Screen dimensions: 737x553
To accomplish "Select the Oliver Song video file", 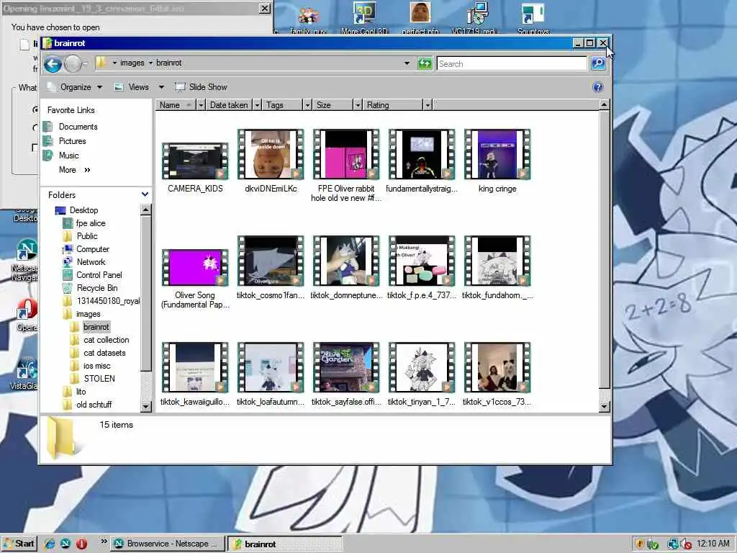I will pyautogui.click(x=195, y=268).
